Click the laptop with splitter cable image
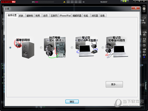The height and width of the screenshot is (111, 148). [x=117, y=47]
